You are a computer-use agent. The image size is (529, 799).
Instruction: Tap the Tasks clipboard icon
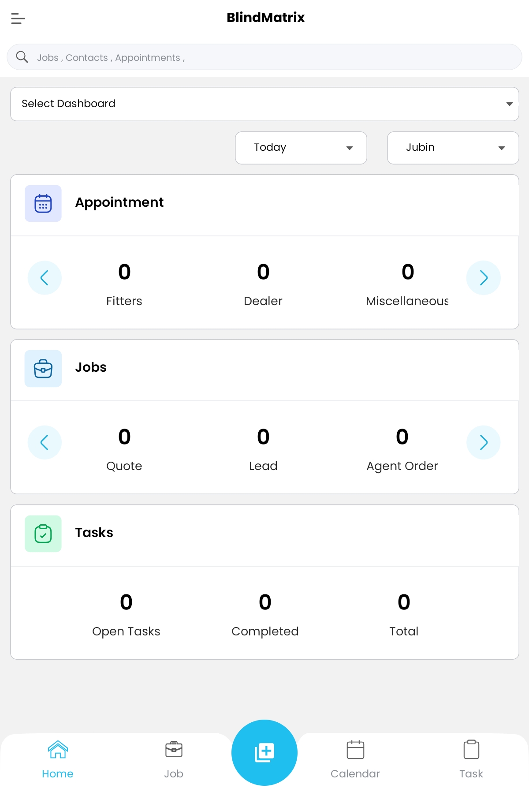coord(43,534)
